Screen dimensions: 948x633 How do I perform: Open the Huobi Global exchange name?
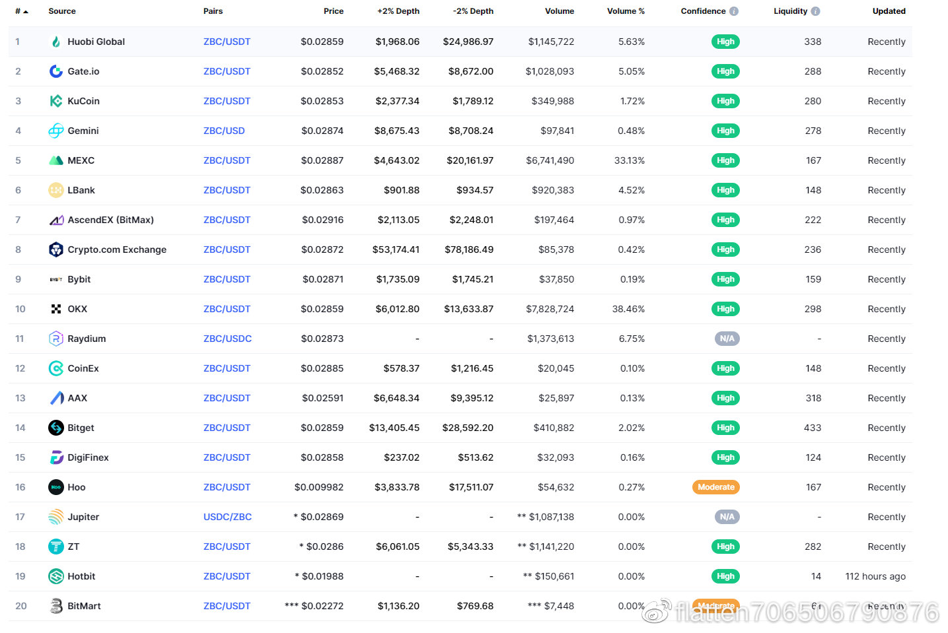pyautogui.click(x=96, y=42)
